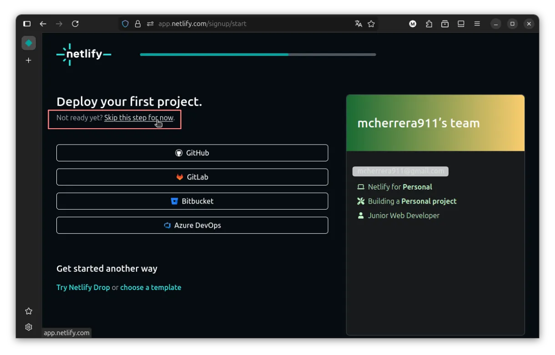Deploy with the GitHub button
555x355 pixels.
[192, 153]
